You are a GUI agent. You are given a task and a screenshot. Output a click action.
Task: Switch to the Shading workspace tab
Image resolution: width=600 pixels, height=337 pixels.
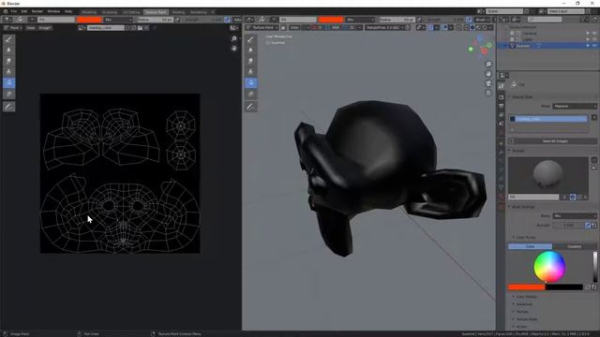[x=178, y=12]
